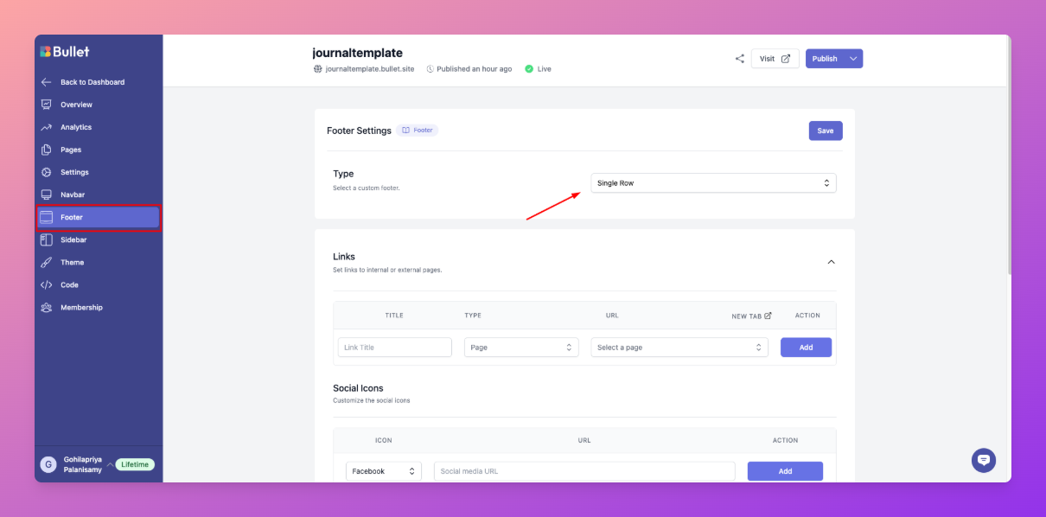Image resolution: width=1046 pixels, height=517 pixels.
Task: Open the chat support bubble icon
Action: coord(984,460)
